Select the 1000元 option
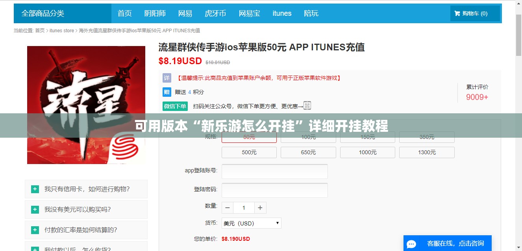Image resolution: width=522 pixels, height=251 pixels. click(368, 152)
